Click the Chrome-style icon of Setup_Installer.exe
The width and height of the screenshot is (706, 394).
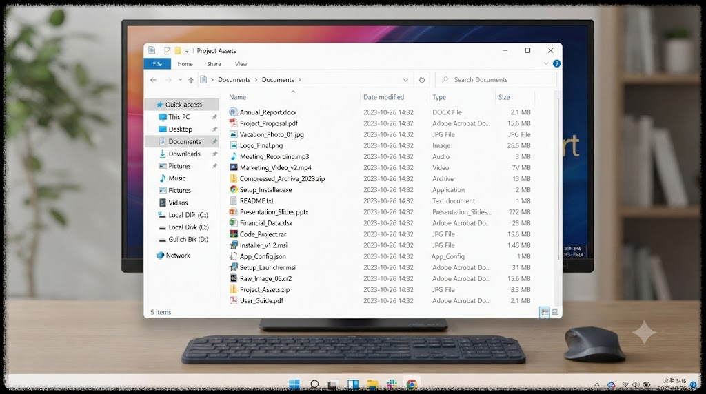[233, 189]
